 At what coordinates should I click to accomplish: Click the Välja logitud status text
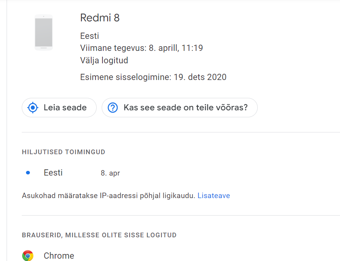click(x=104, y=60)
